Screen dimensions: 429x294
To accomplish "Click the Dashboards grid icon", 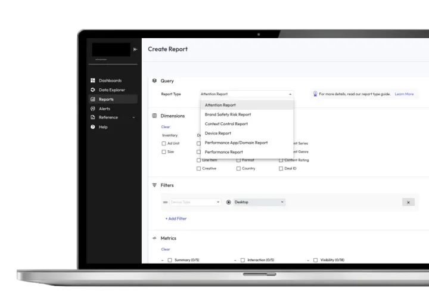I will click(93, 80).
